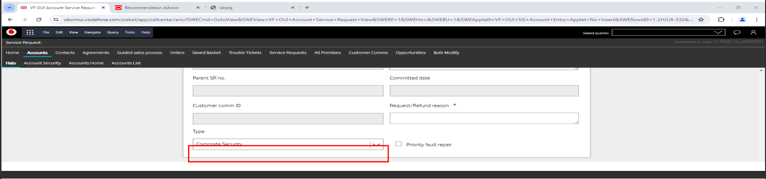This screenshot has width=766, height=179.
Task: Open the Accounts Home view
Action: [x=86, y=63]
